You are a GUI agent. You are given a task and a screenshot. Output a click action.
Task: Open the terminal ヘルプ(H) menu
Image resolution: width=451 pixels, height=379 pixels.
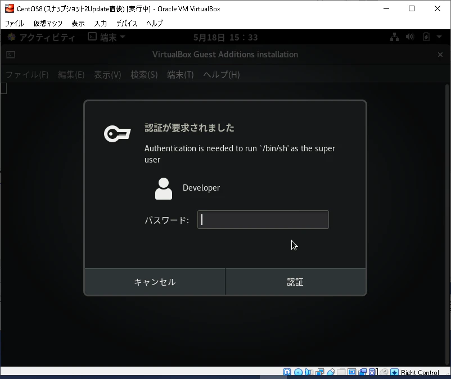tap(222, 75)
